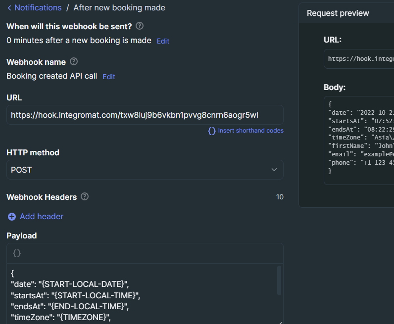Click the braces icon beside Insert shorthand codes
The height and width of the screenshot is (324, 394).
click(x=212, y=131)
